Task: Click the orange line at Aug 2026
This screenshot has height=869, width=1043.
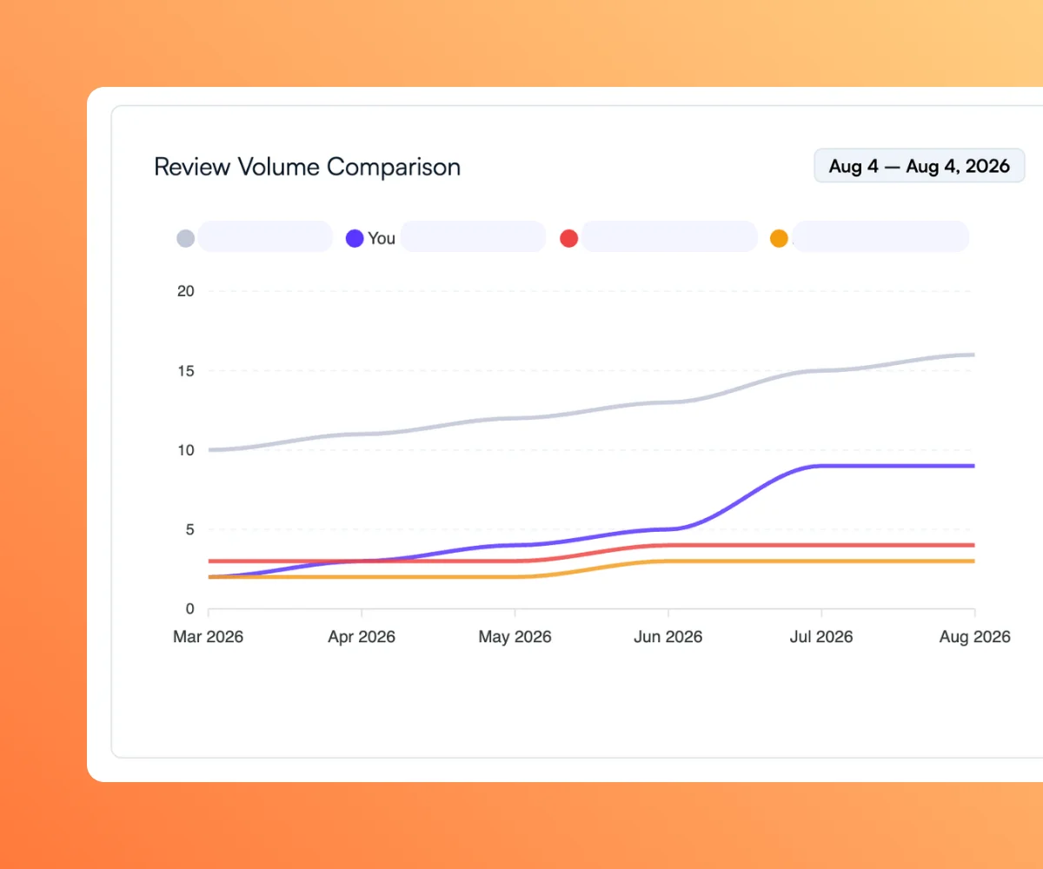Action: 973,561
